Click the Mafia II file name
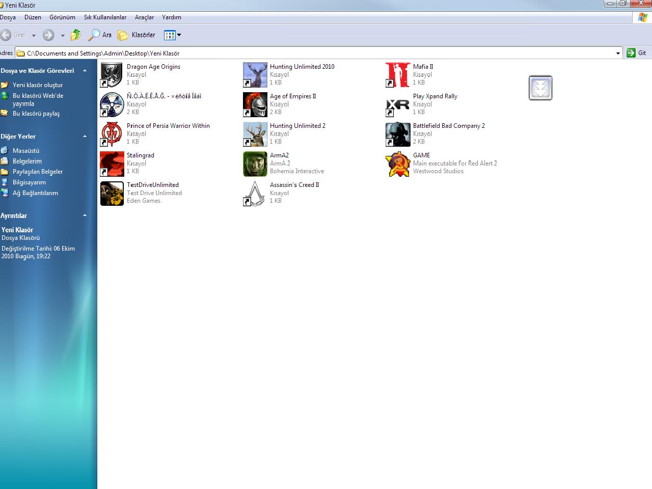 click(x=423, y=67)
